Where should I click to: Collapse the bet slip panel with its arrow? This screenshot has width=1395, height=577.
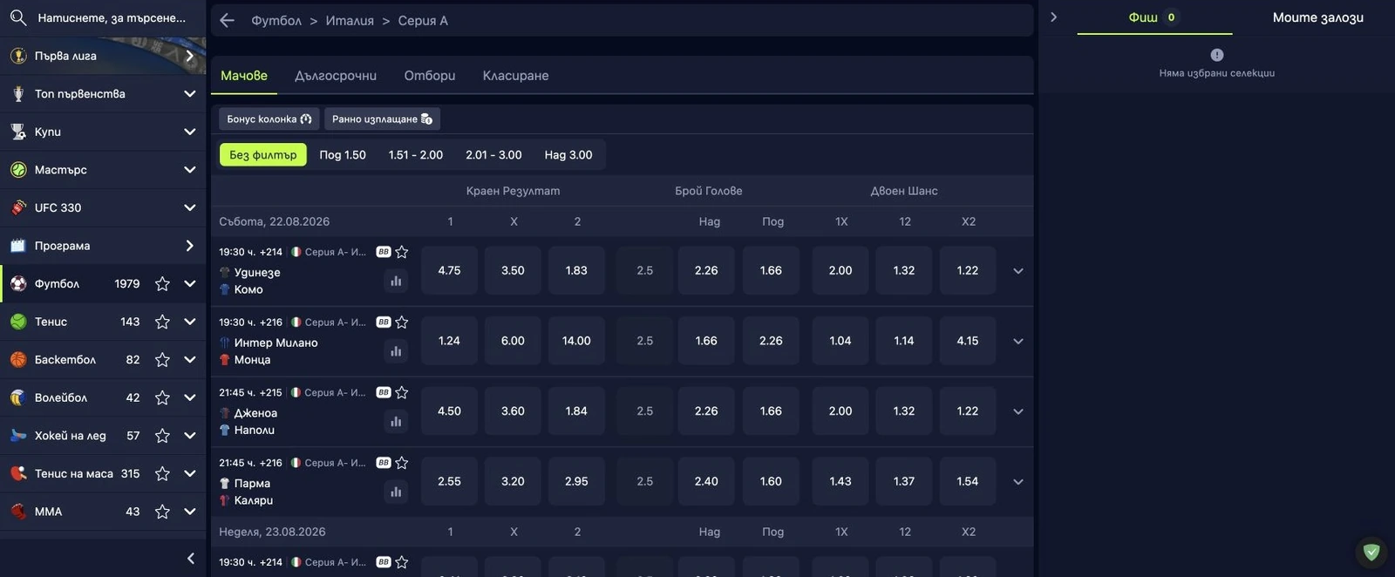pos(1053,17)
